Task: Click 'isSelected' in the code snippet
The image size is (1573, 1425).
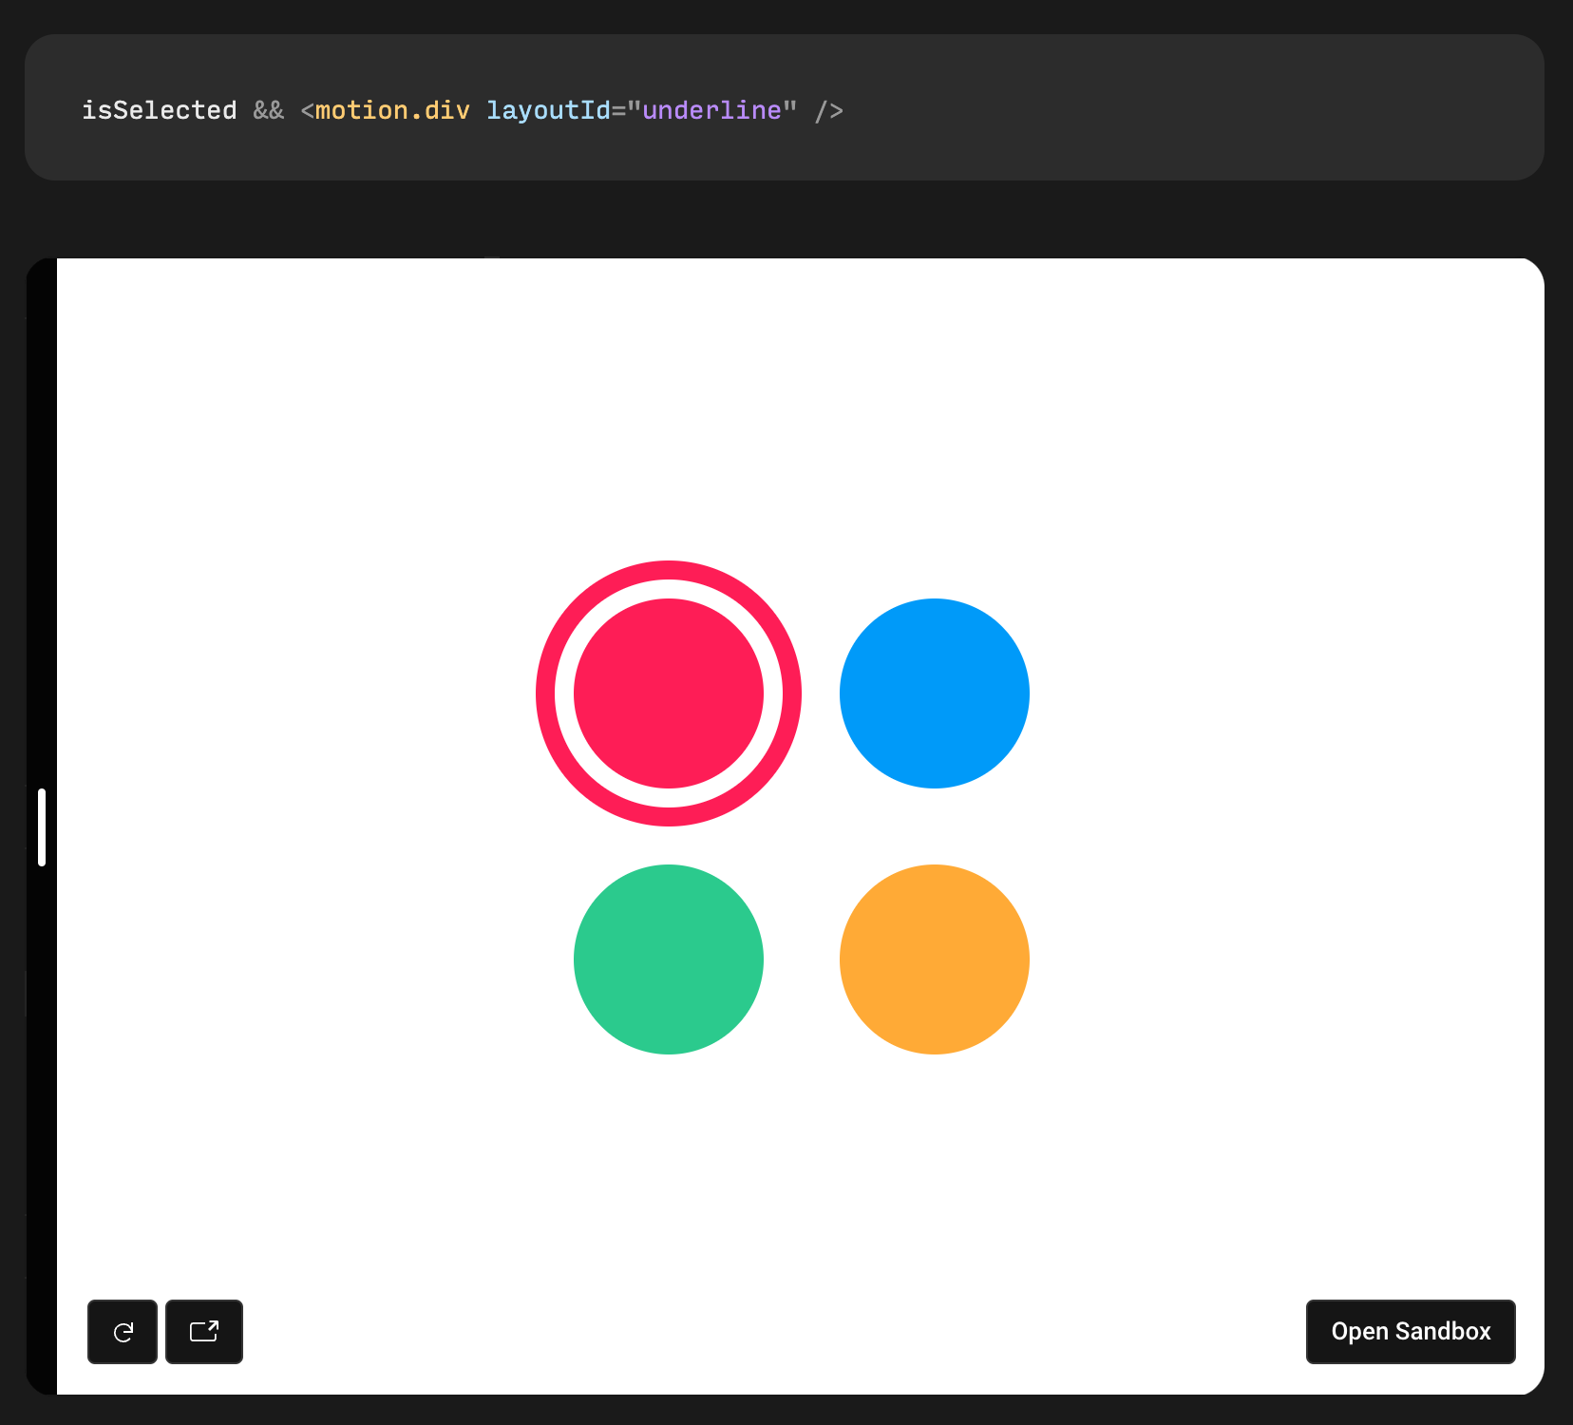Action: click(160, 110)
